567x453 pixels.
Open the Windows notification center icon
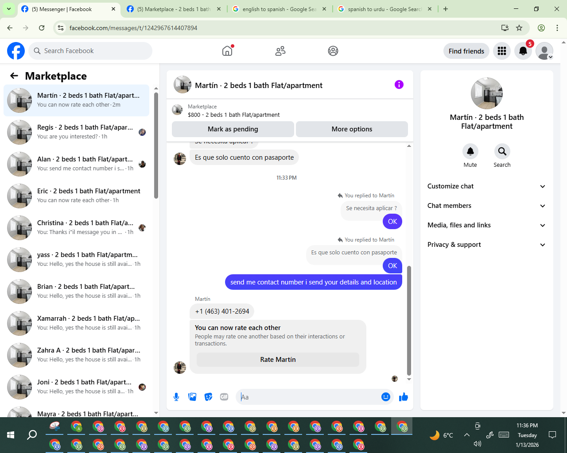click(552, 435)
